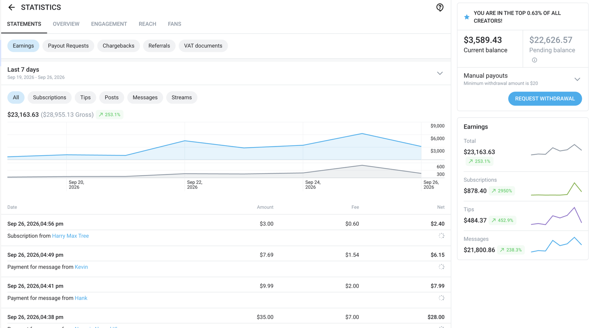Open Hank's profile link
This screenshot has height=328, width=598.
81,298
